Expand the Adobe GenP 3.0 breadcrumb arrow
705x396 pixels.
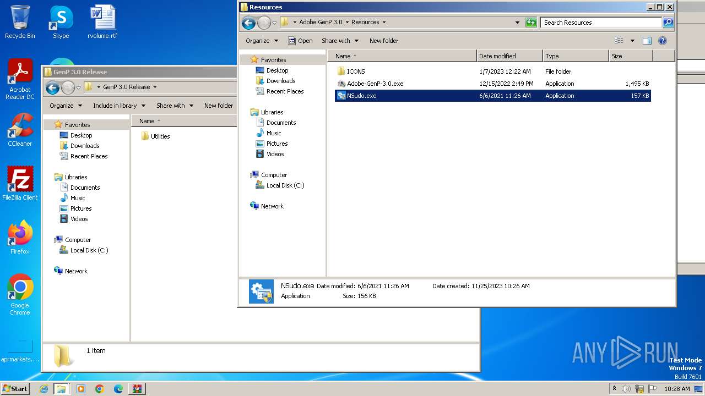(346, 23)
